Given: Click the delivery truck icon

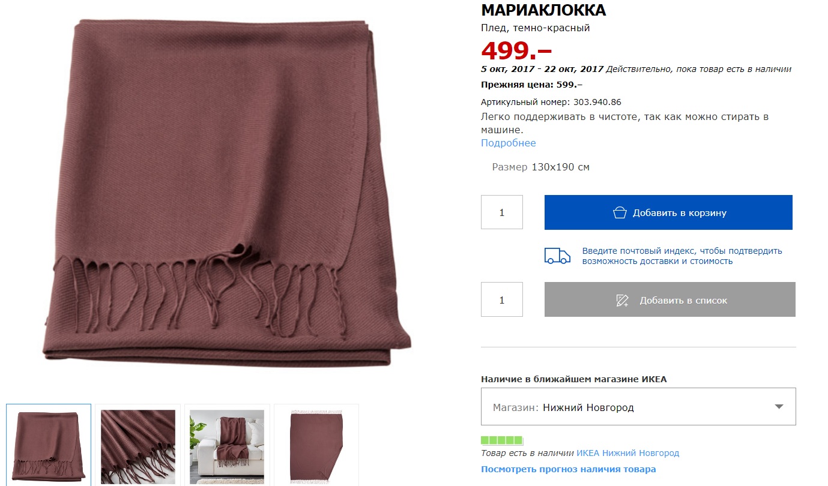Looking at the screenshot, I should coord(557,256).
